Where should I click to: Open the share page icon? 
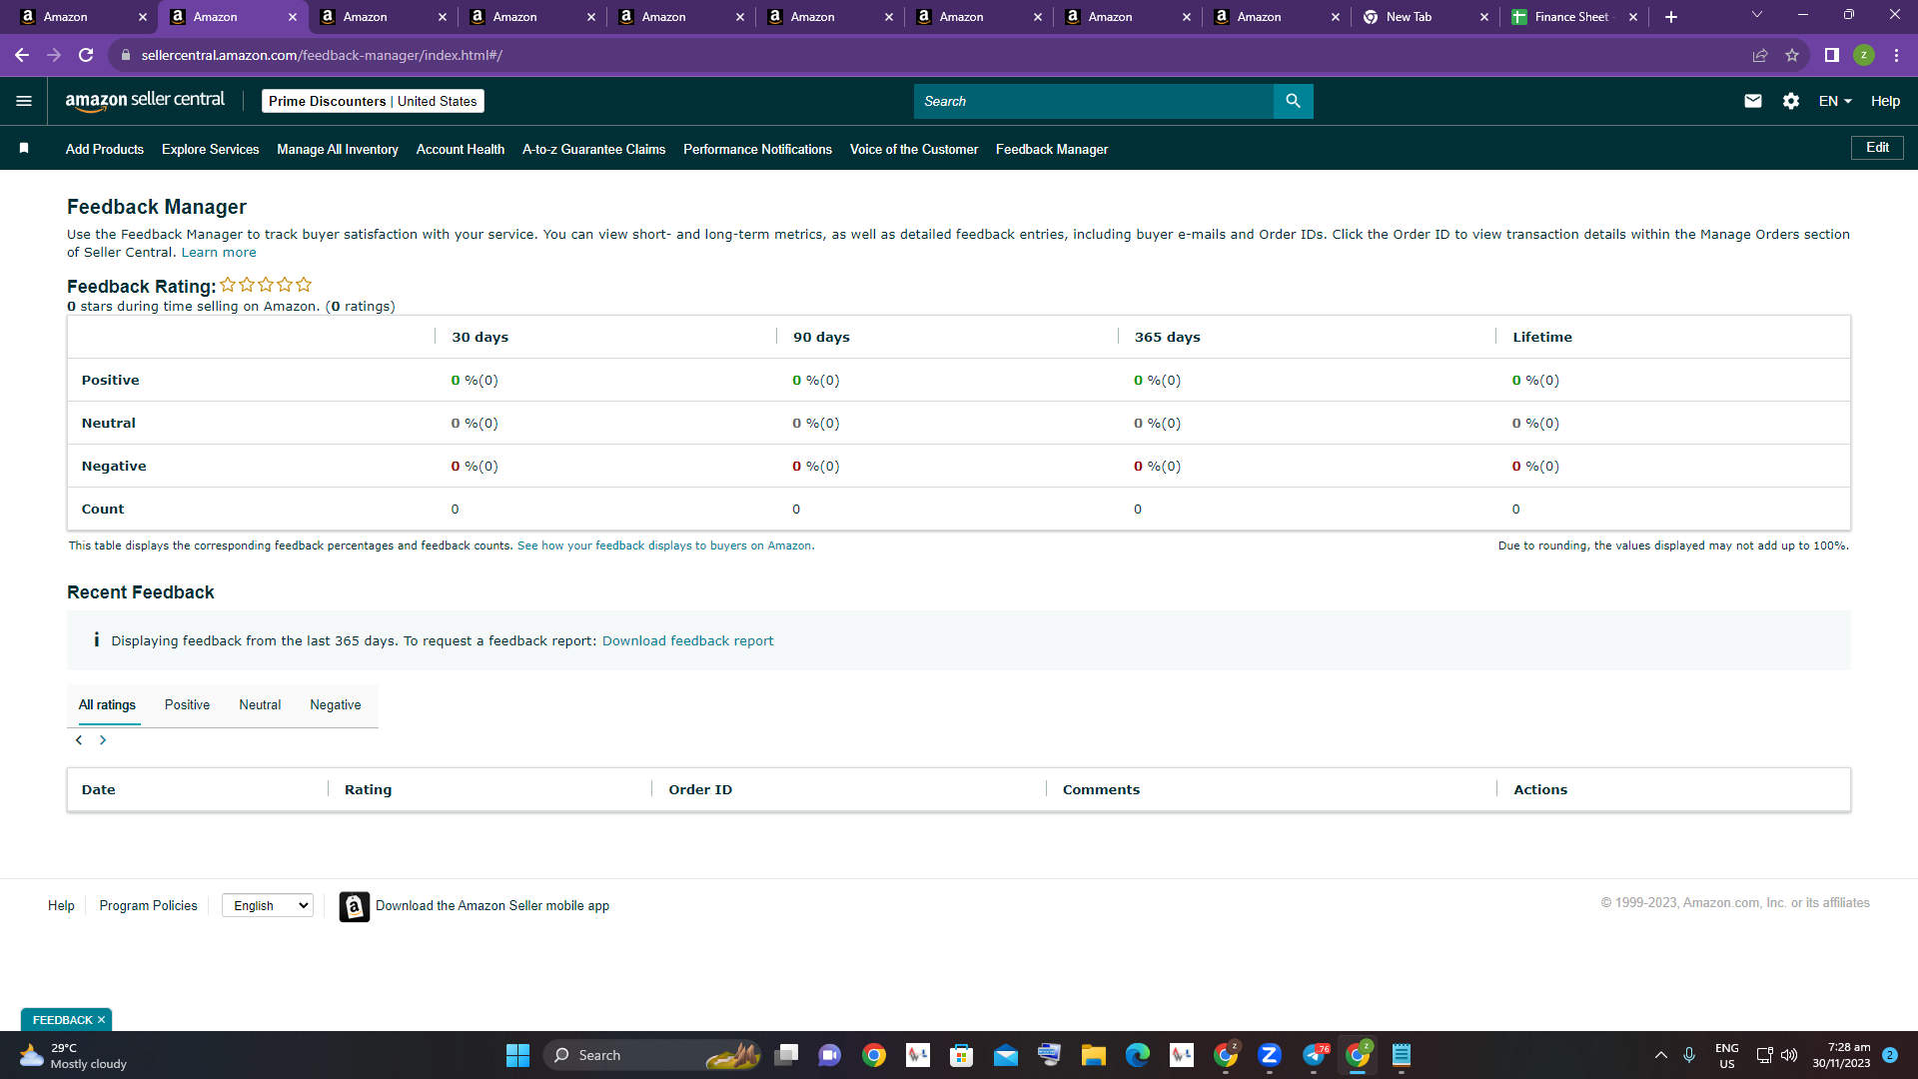[1760, 55]
